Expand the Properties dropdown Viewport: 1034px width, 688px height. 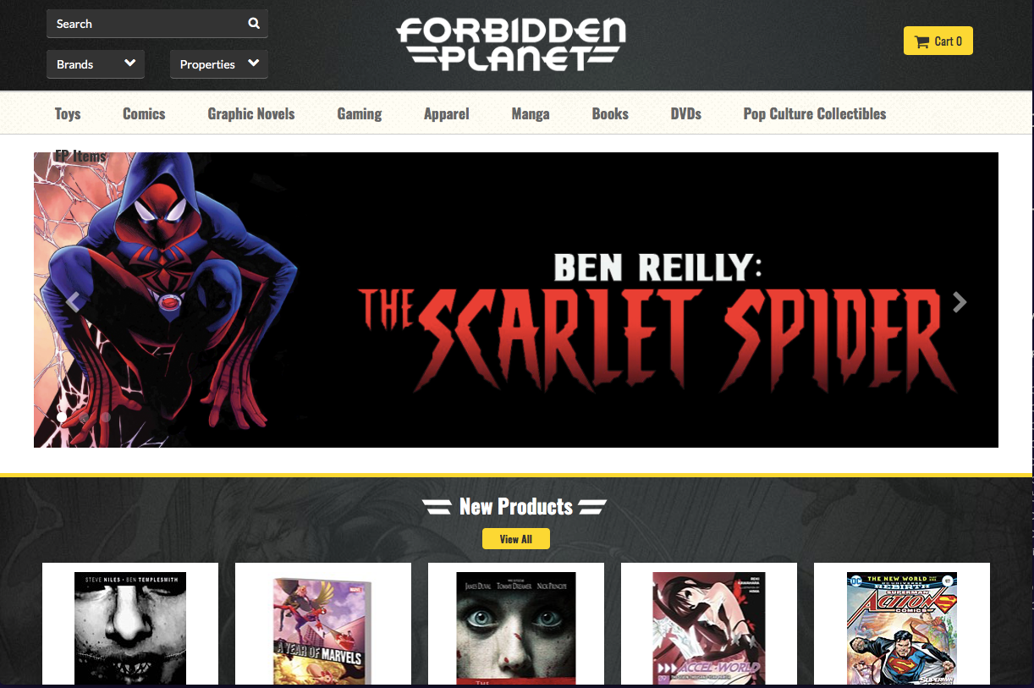[x=219, y=64]
